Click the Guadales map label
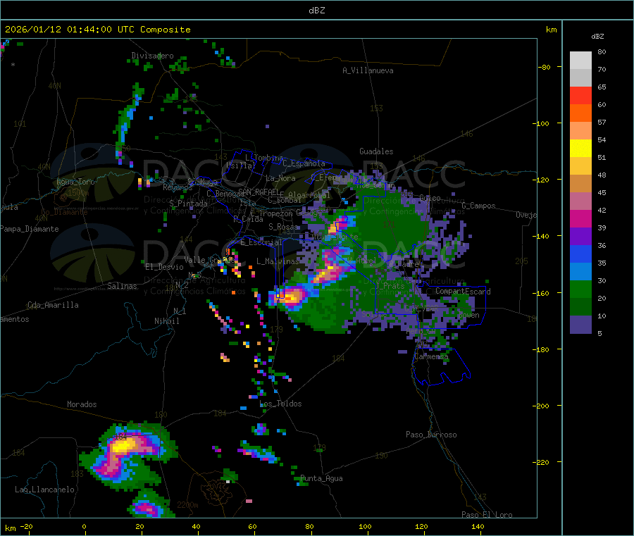634x536 pixels. (376, 151)
